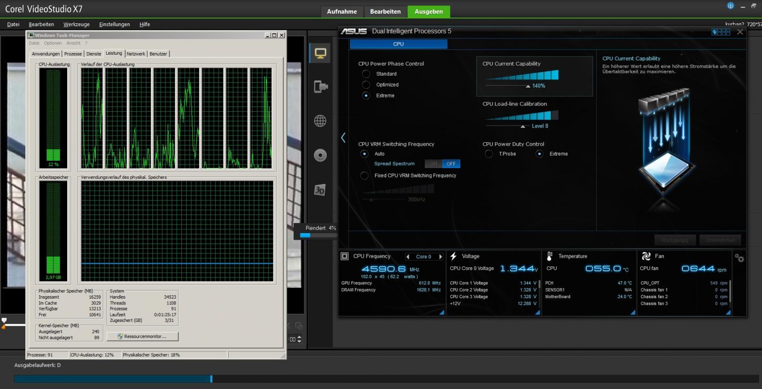Click the timecode spinner arrows

tap(300, 339)
